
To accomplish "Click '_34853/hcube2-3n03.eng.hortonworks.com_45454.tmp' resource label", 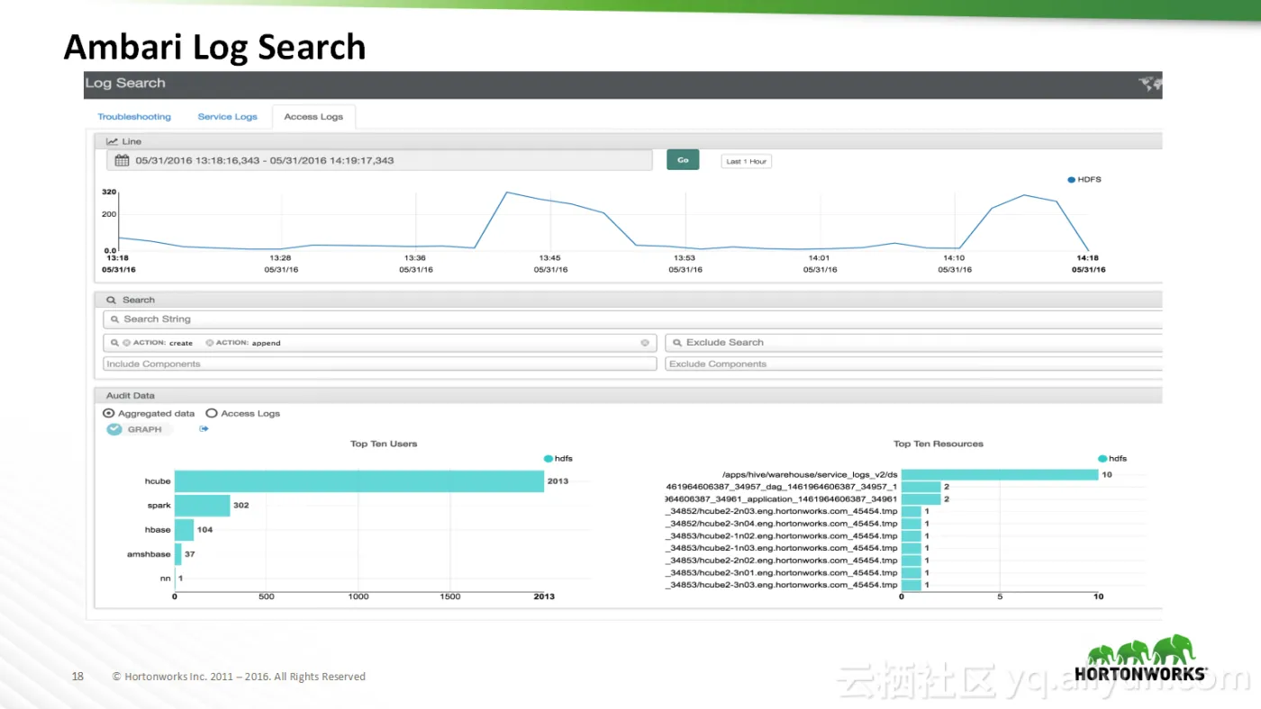I will pos(782,585).
